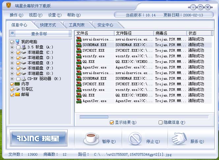Click the glove Service icon
The height and width of the screenshot is (160, 219).
pyautogui.click(x=179, y=139)
